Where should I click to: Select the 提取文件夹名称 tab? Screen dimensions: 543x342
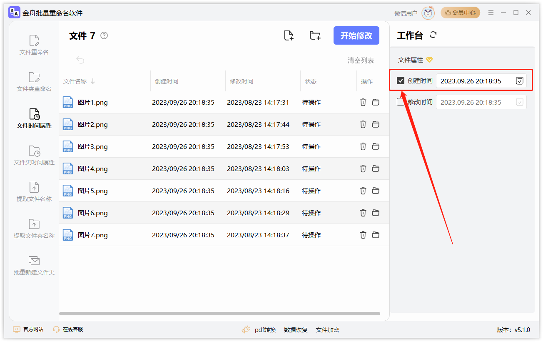pos(33,228)
